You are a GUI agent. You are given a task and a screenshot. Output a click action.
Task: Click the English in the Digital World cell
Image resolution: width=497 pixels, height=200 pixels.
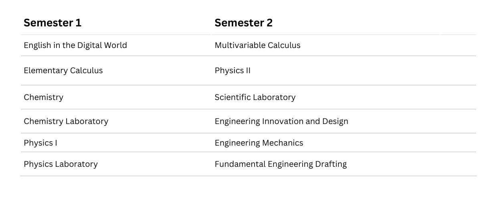[x=75, y=45]
